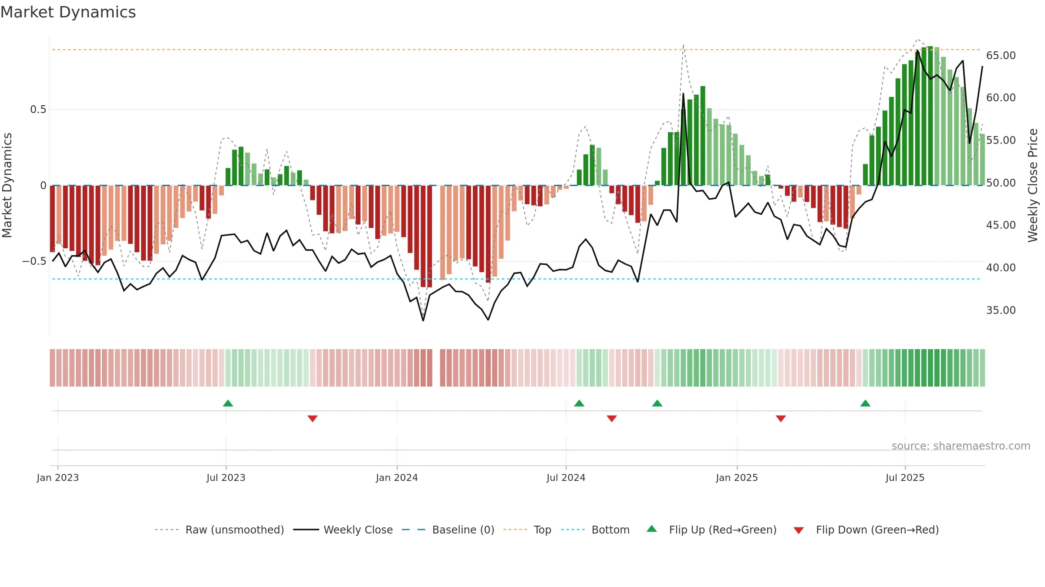This screenshot has width=1045, height=587.
Task: Click 'Jan 2023' x-axis label
Action: pos(58,477)
